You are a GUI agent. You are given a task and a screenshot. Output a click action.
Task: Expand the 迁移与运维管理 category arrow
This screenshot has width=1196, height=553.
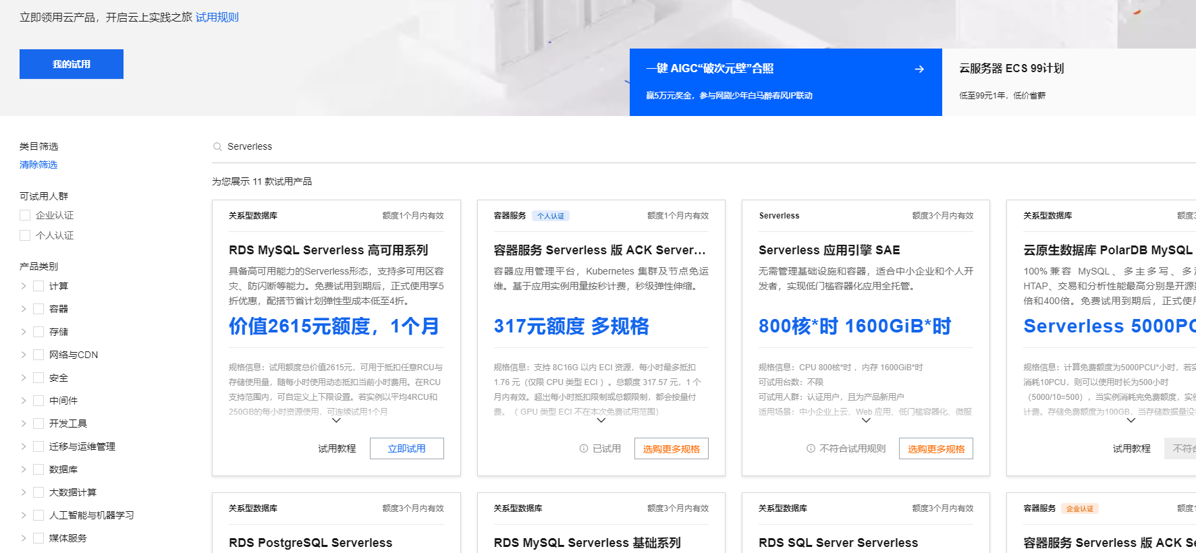click(24, 446)
